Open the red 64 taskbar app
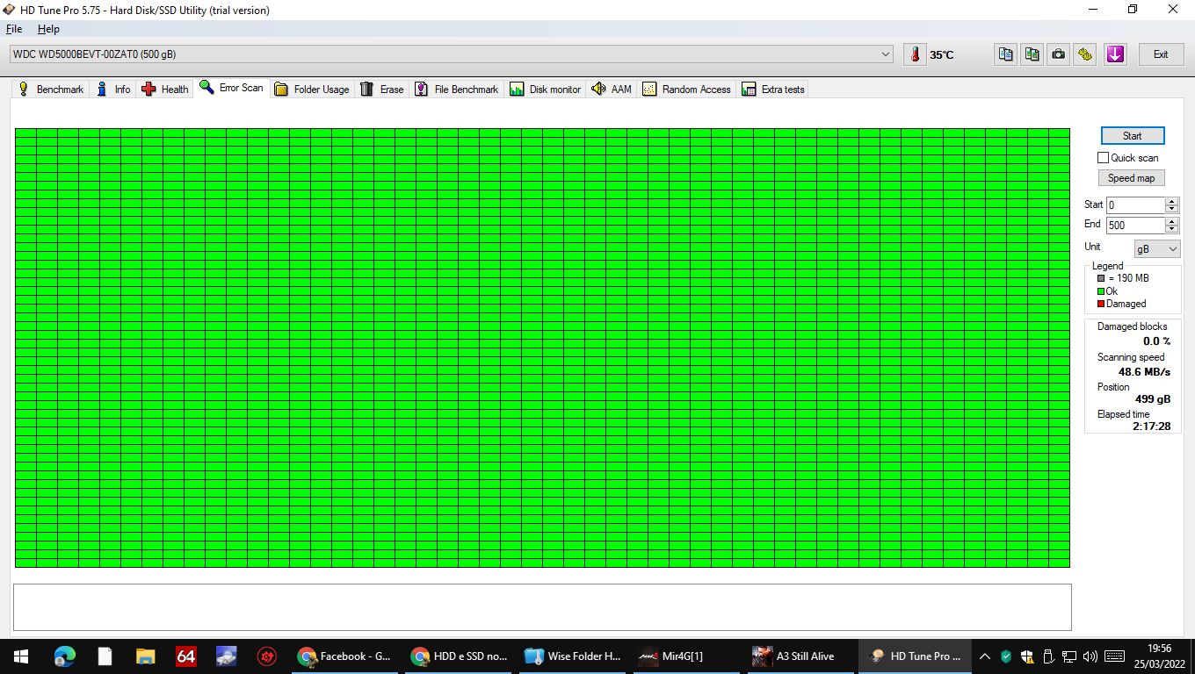This screenshot has width=1195, height=674. coord(186,656)
